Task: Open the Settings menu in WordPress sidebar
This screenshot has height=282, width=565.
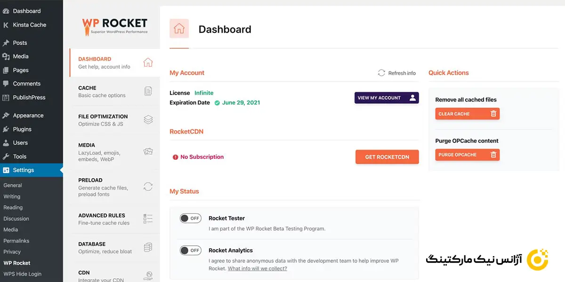Action: 24,170
